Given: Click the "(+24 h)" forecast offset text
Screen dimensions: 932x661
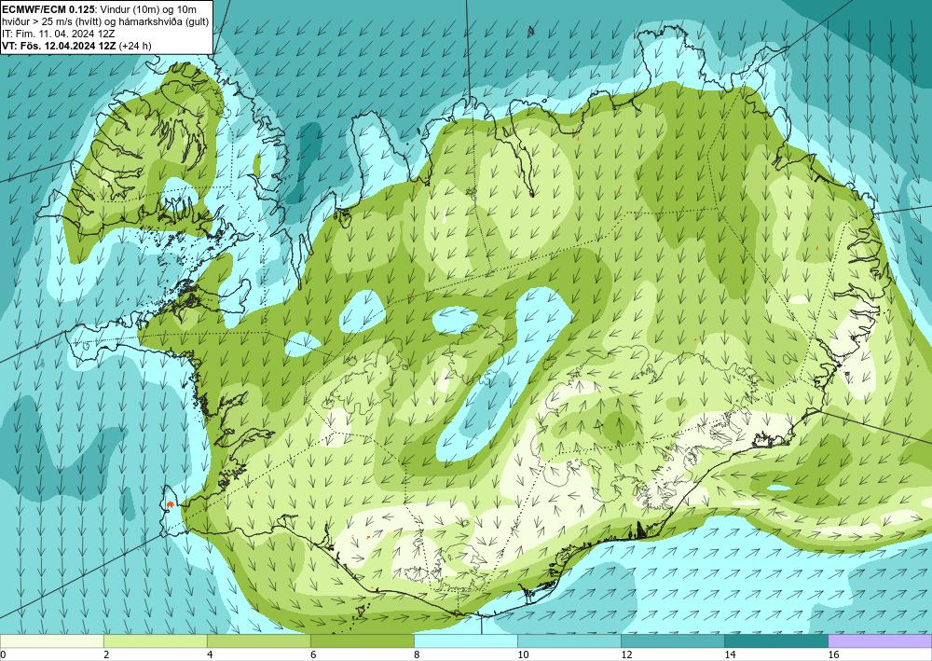Looking at the screenshot, I should tap(135, 46).
